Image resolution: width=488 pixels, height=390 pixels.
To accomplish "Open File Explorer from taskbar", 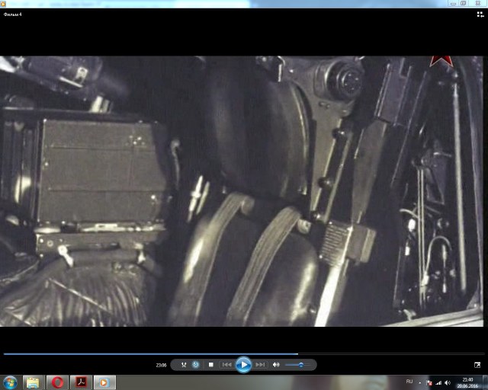I will (x=33, y=382).
